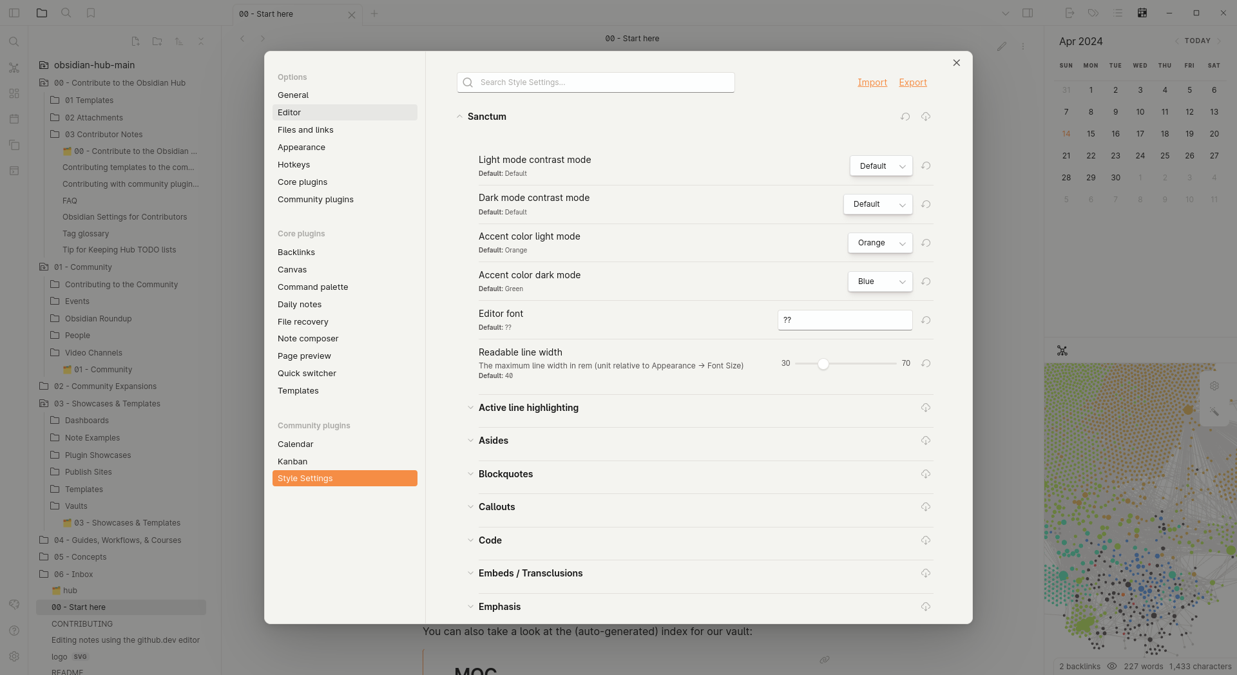Open the calendar panel icon in right sidebar header
Screen dimensions: 1237x675
[x=1142, y=13]
